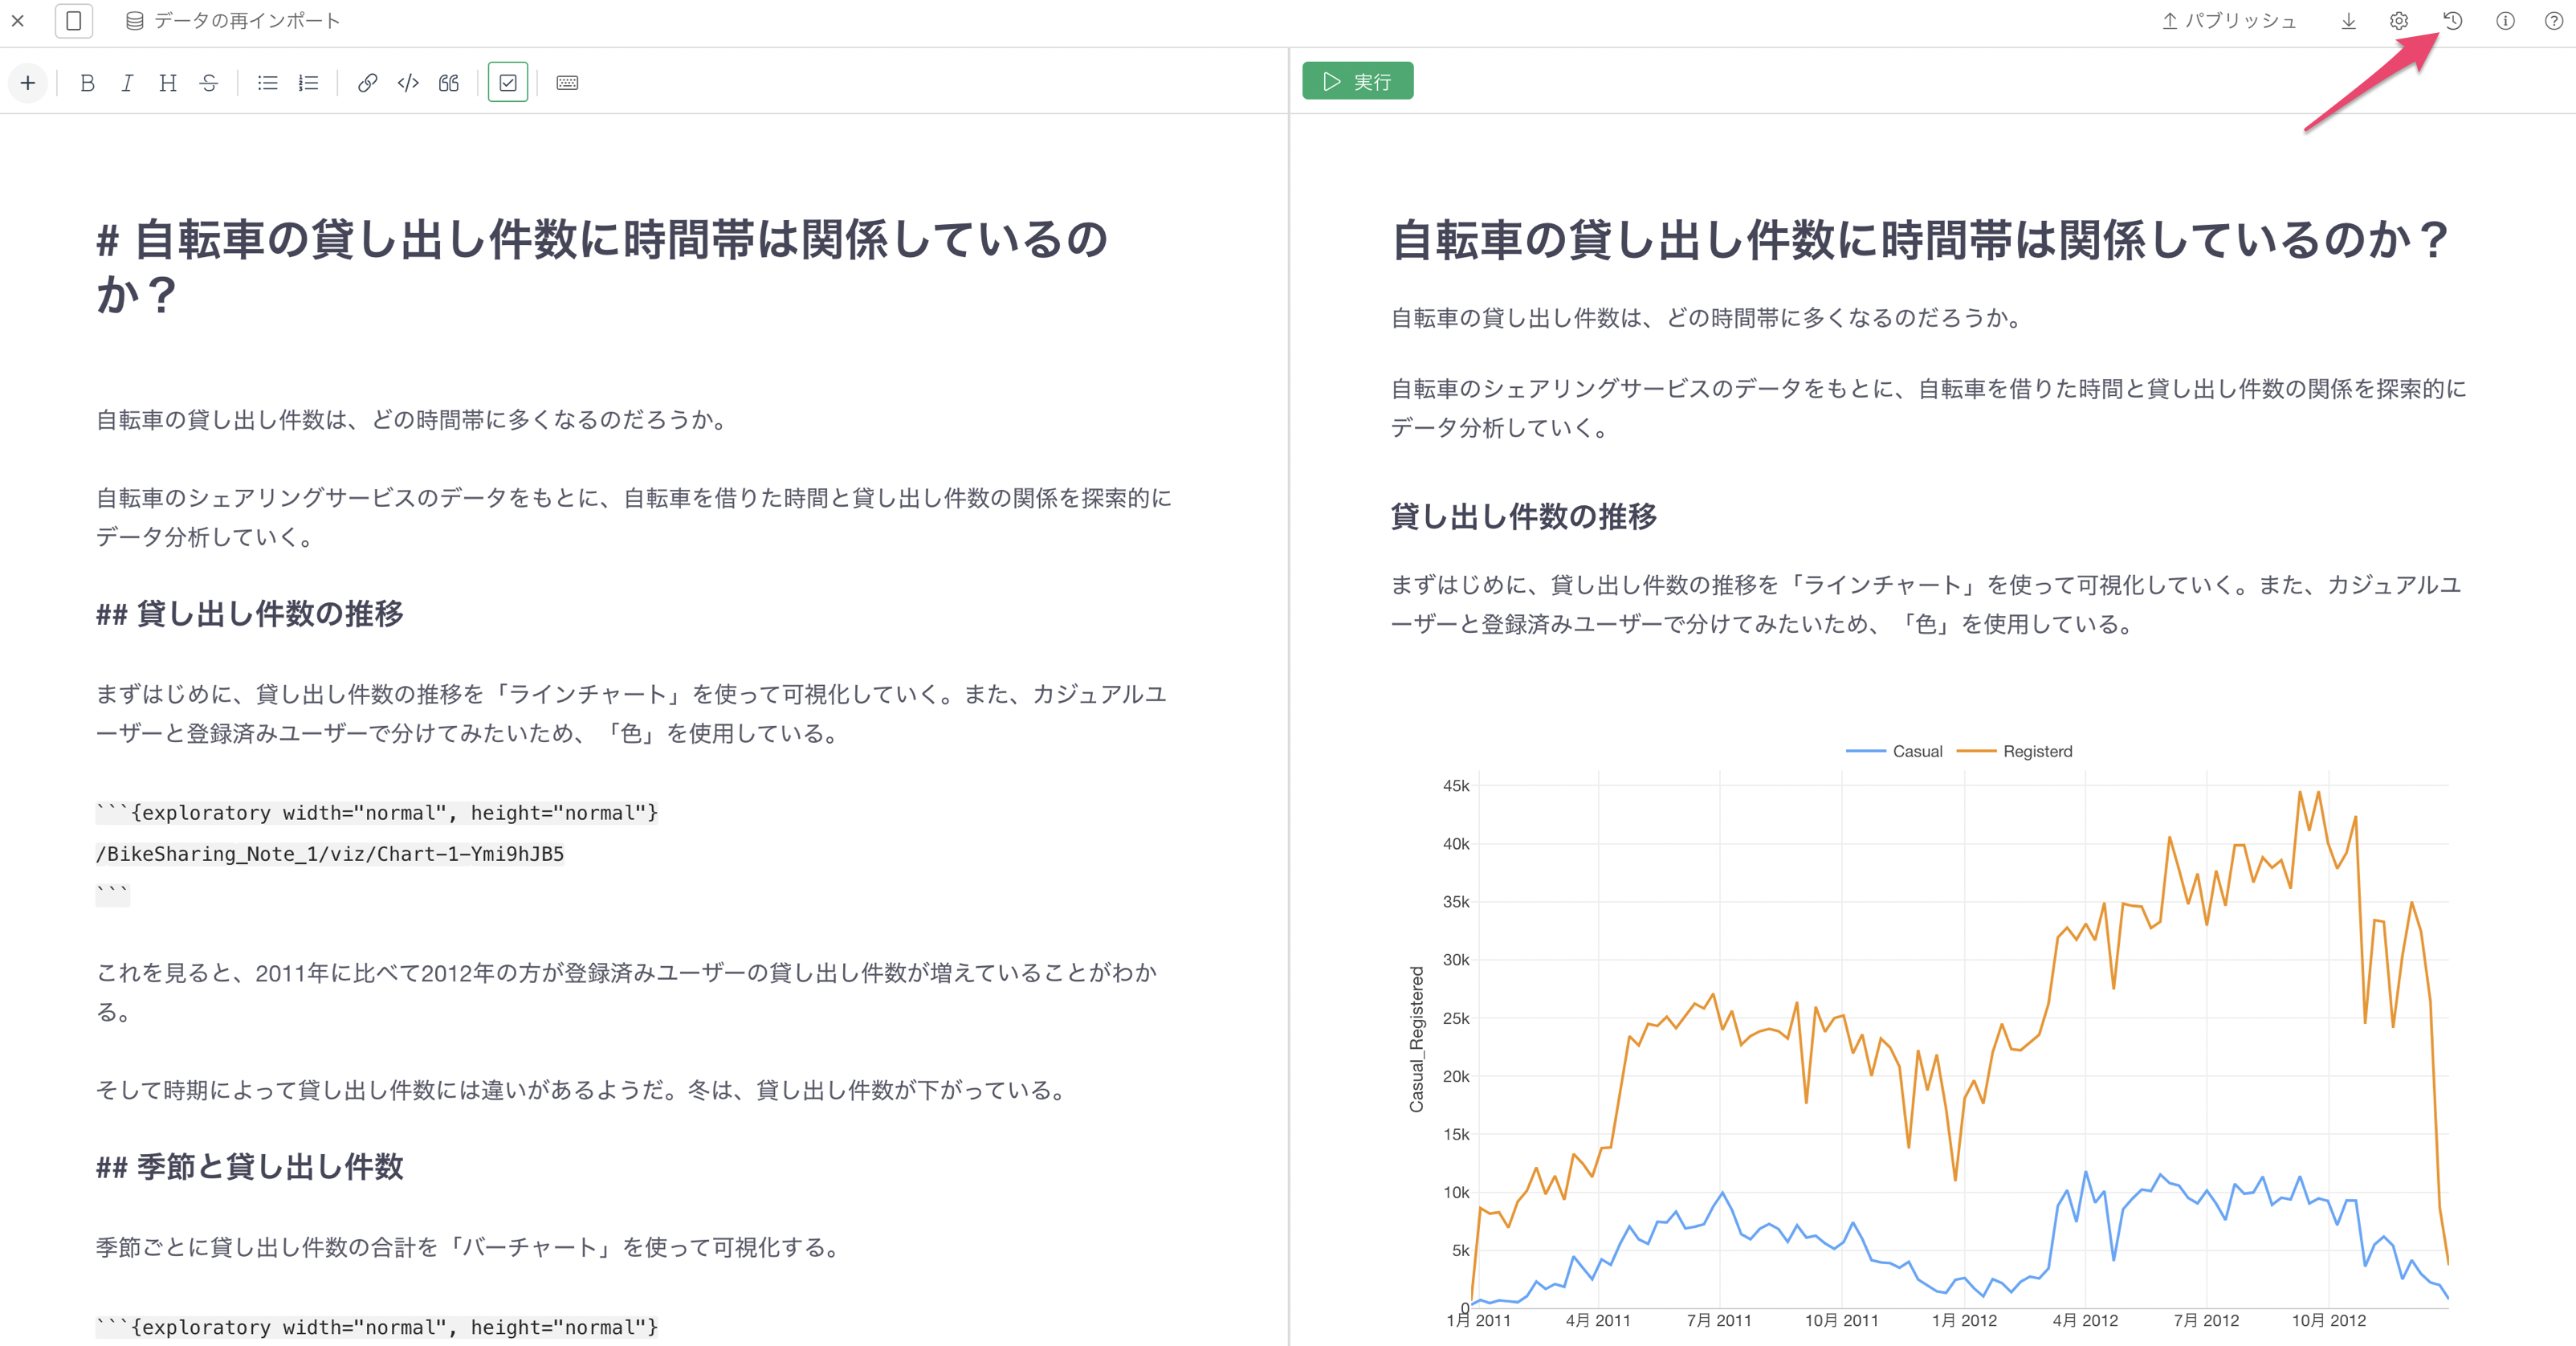The width and height of the screenshot is (2576, 1346).
Task: Open データの再インポート data re-import
Action: tap(233, 20)
